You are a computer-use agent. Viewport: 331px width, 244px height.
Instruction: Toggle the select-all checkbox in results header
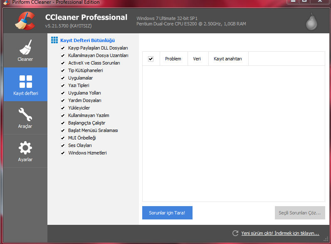(x=151, y=59)
